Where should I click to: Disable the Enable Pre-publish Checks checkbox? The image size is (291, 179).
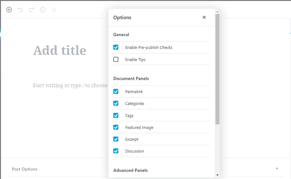point(116,47)
